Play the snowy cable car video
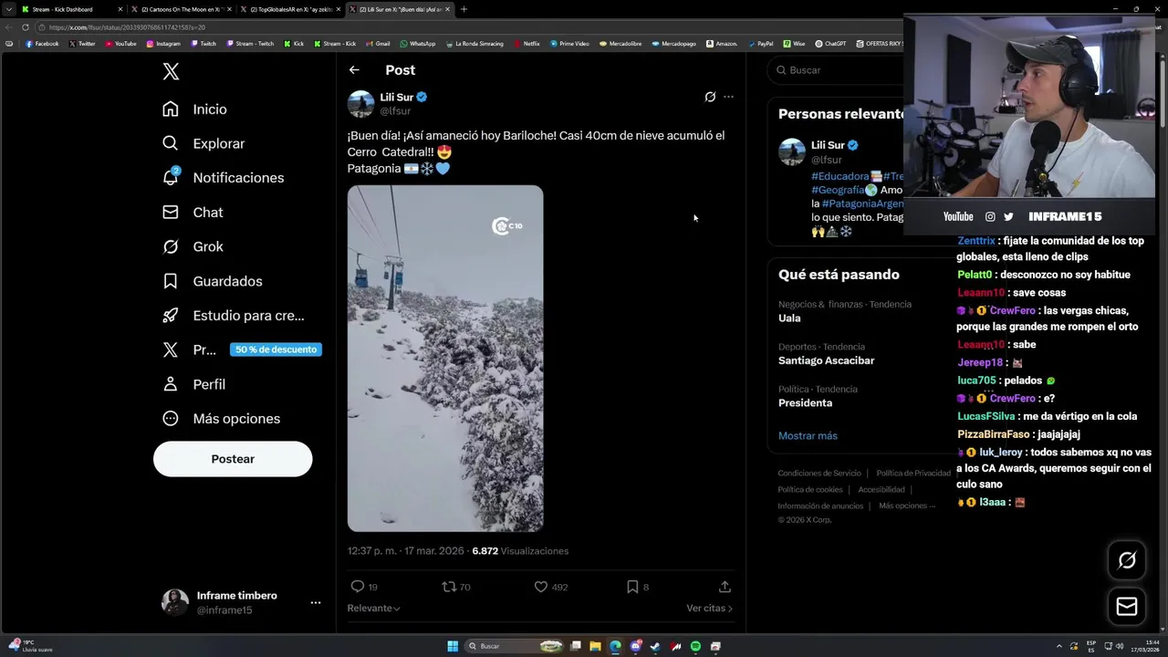 pos(445,359)
